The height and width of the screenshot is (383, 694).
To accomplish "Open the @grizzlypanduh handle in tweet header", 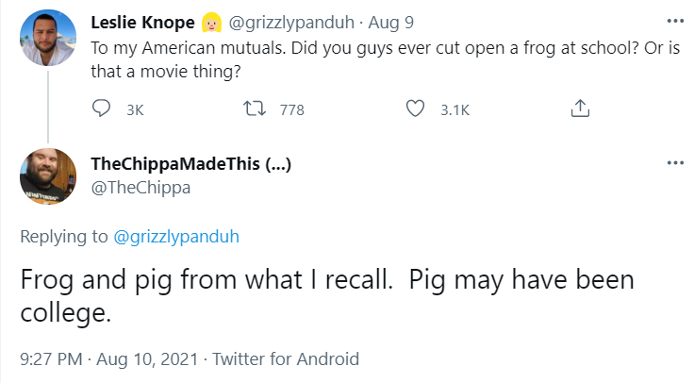I will (x=291, y=22).
